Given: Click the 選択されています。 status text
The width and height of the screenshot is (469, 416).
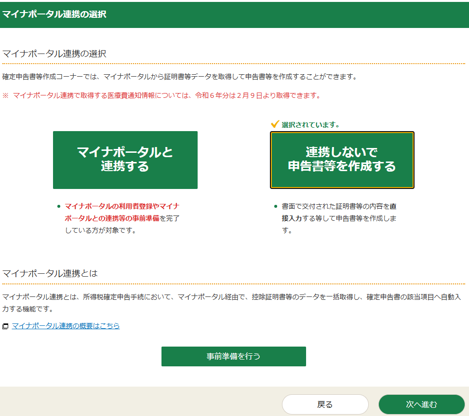Looking at the screenshot, I should coord(310,125).
